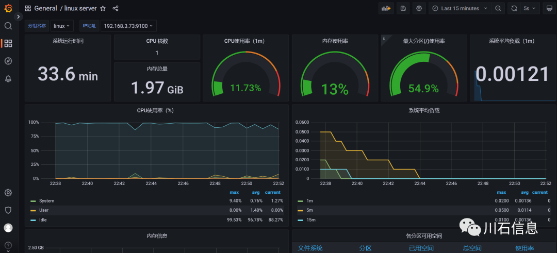Sort CPU legend by current column
This screenshot has height=253, width=557.
[273, 192]
